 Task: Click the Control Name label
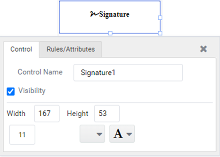click(x=40, y=72)
